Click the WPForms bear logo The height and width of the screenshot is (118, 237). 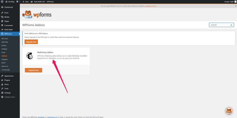coord(37,15)
